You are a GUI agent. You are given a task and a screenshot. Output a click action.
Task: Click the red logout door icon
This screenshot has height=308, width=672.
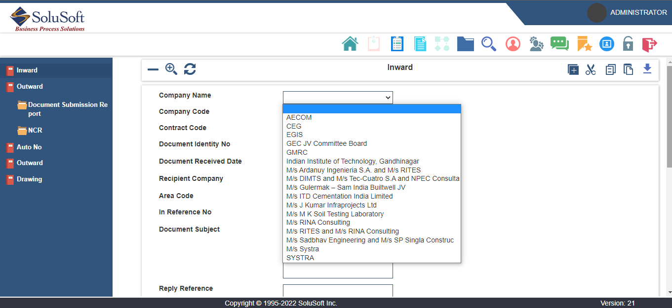point(649,44)
